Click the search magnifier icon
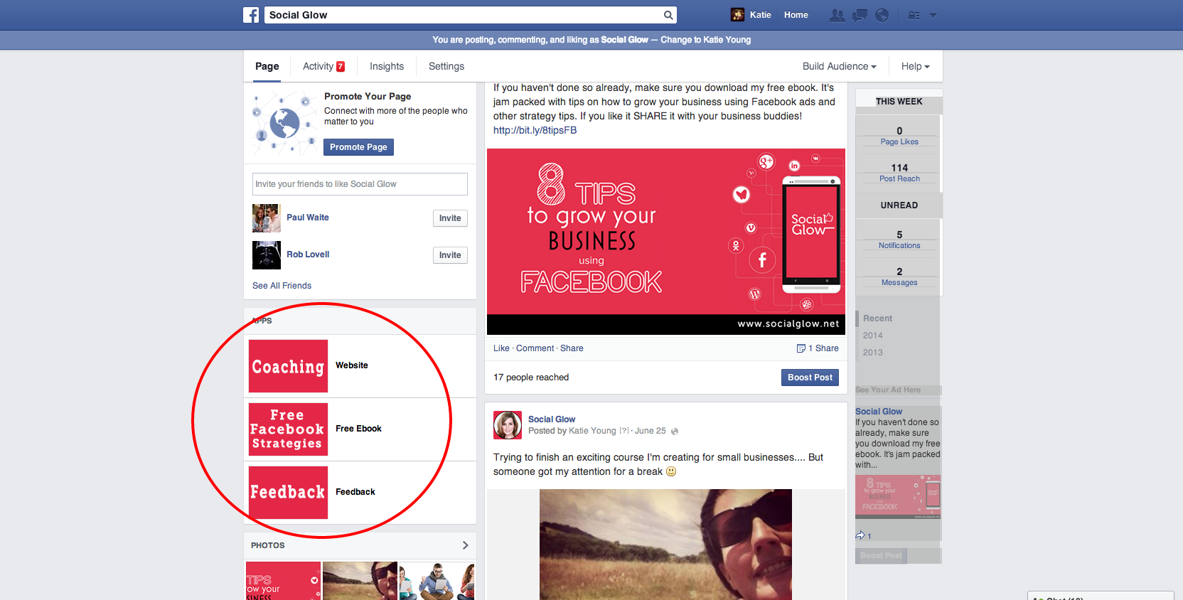The height and width of the screenshot is (600, 1183). point(668,15)
